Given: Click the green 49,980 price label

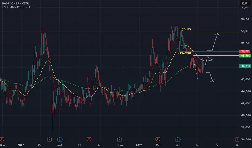Looking at the screenshot, I should pos(245,55).
